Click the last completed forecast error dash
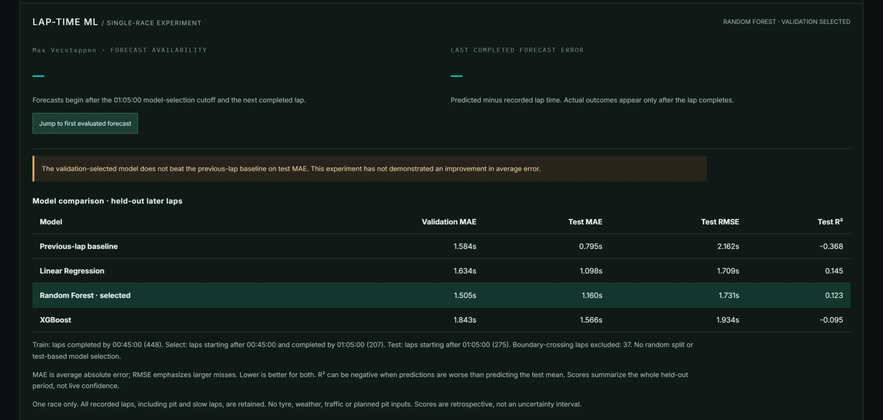The width and height of the screenshot is (883, 420). tap(456, 76)
